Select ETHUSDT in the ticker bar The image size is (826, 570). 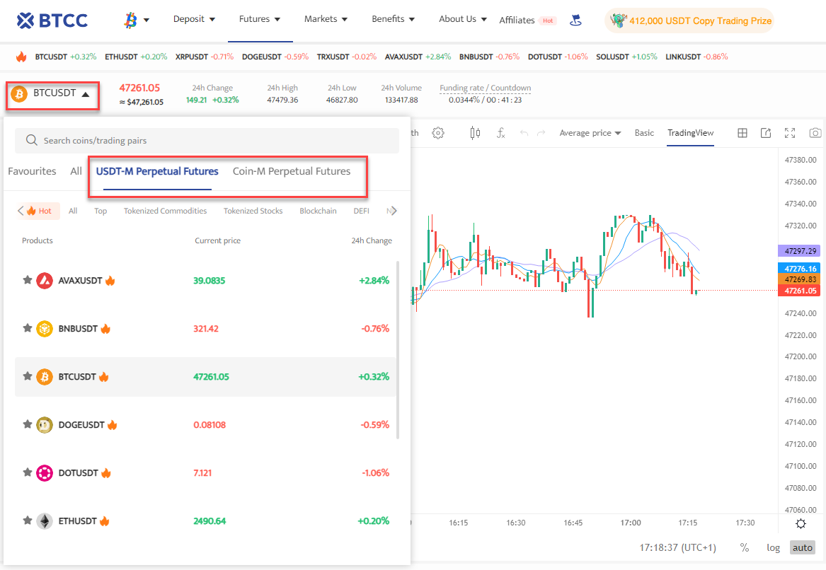136,57
